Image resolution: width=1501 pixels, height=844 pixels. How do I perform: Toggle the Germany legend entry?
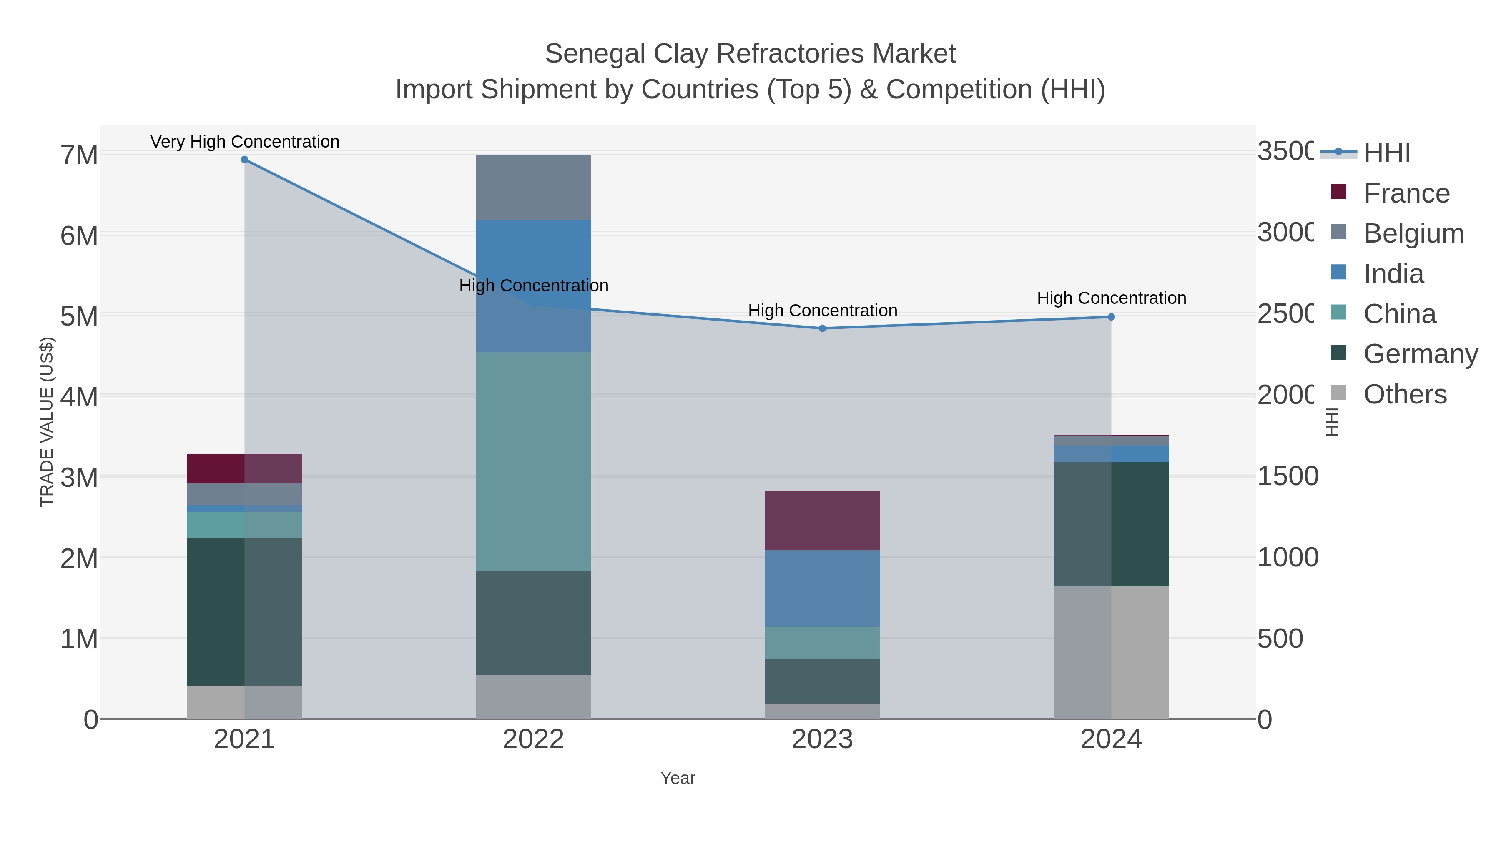1404,353
